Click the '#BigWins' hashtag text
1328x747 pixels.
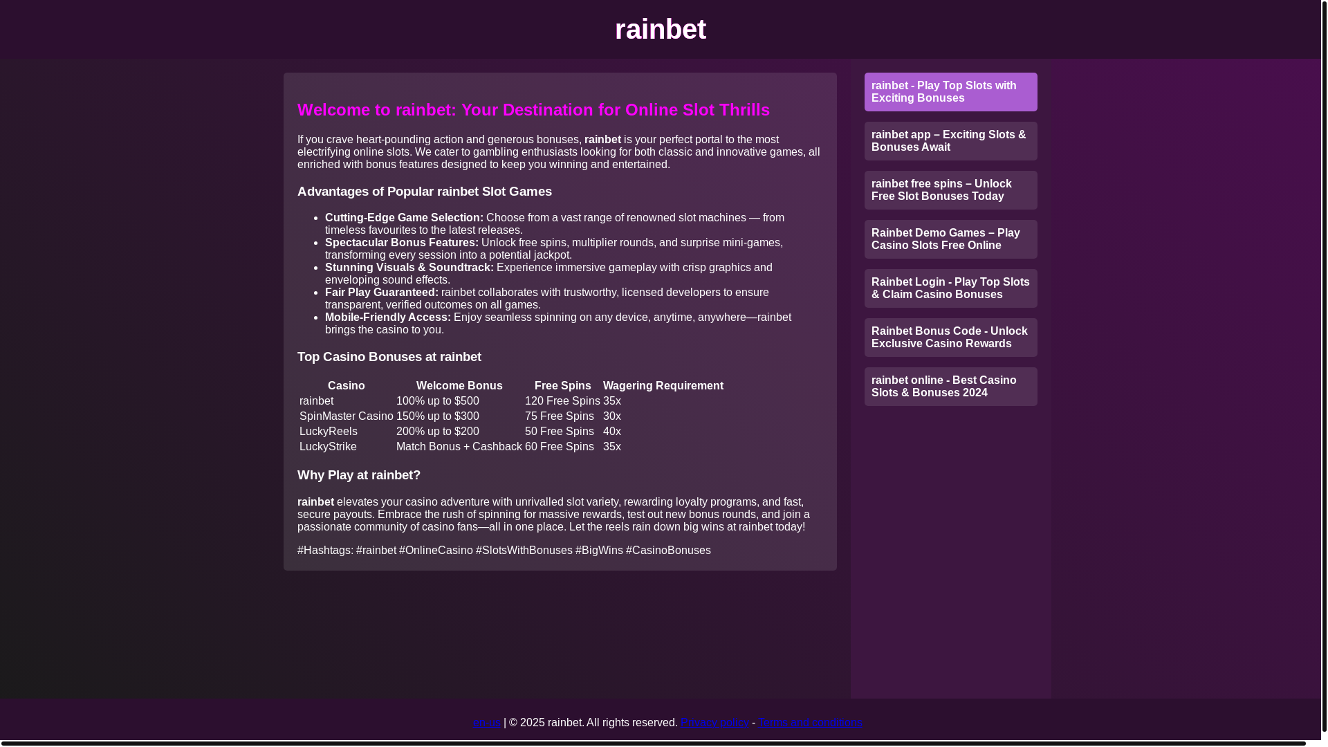click(x=599, y=551)
